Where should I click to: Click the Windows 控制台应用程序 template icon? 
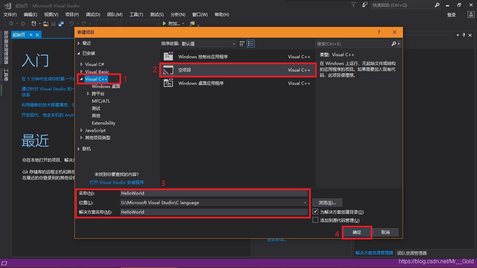168,57
